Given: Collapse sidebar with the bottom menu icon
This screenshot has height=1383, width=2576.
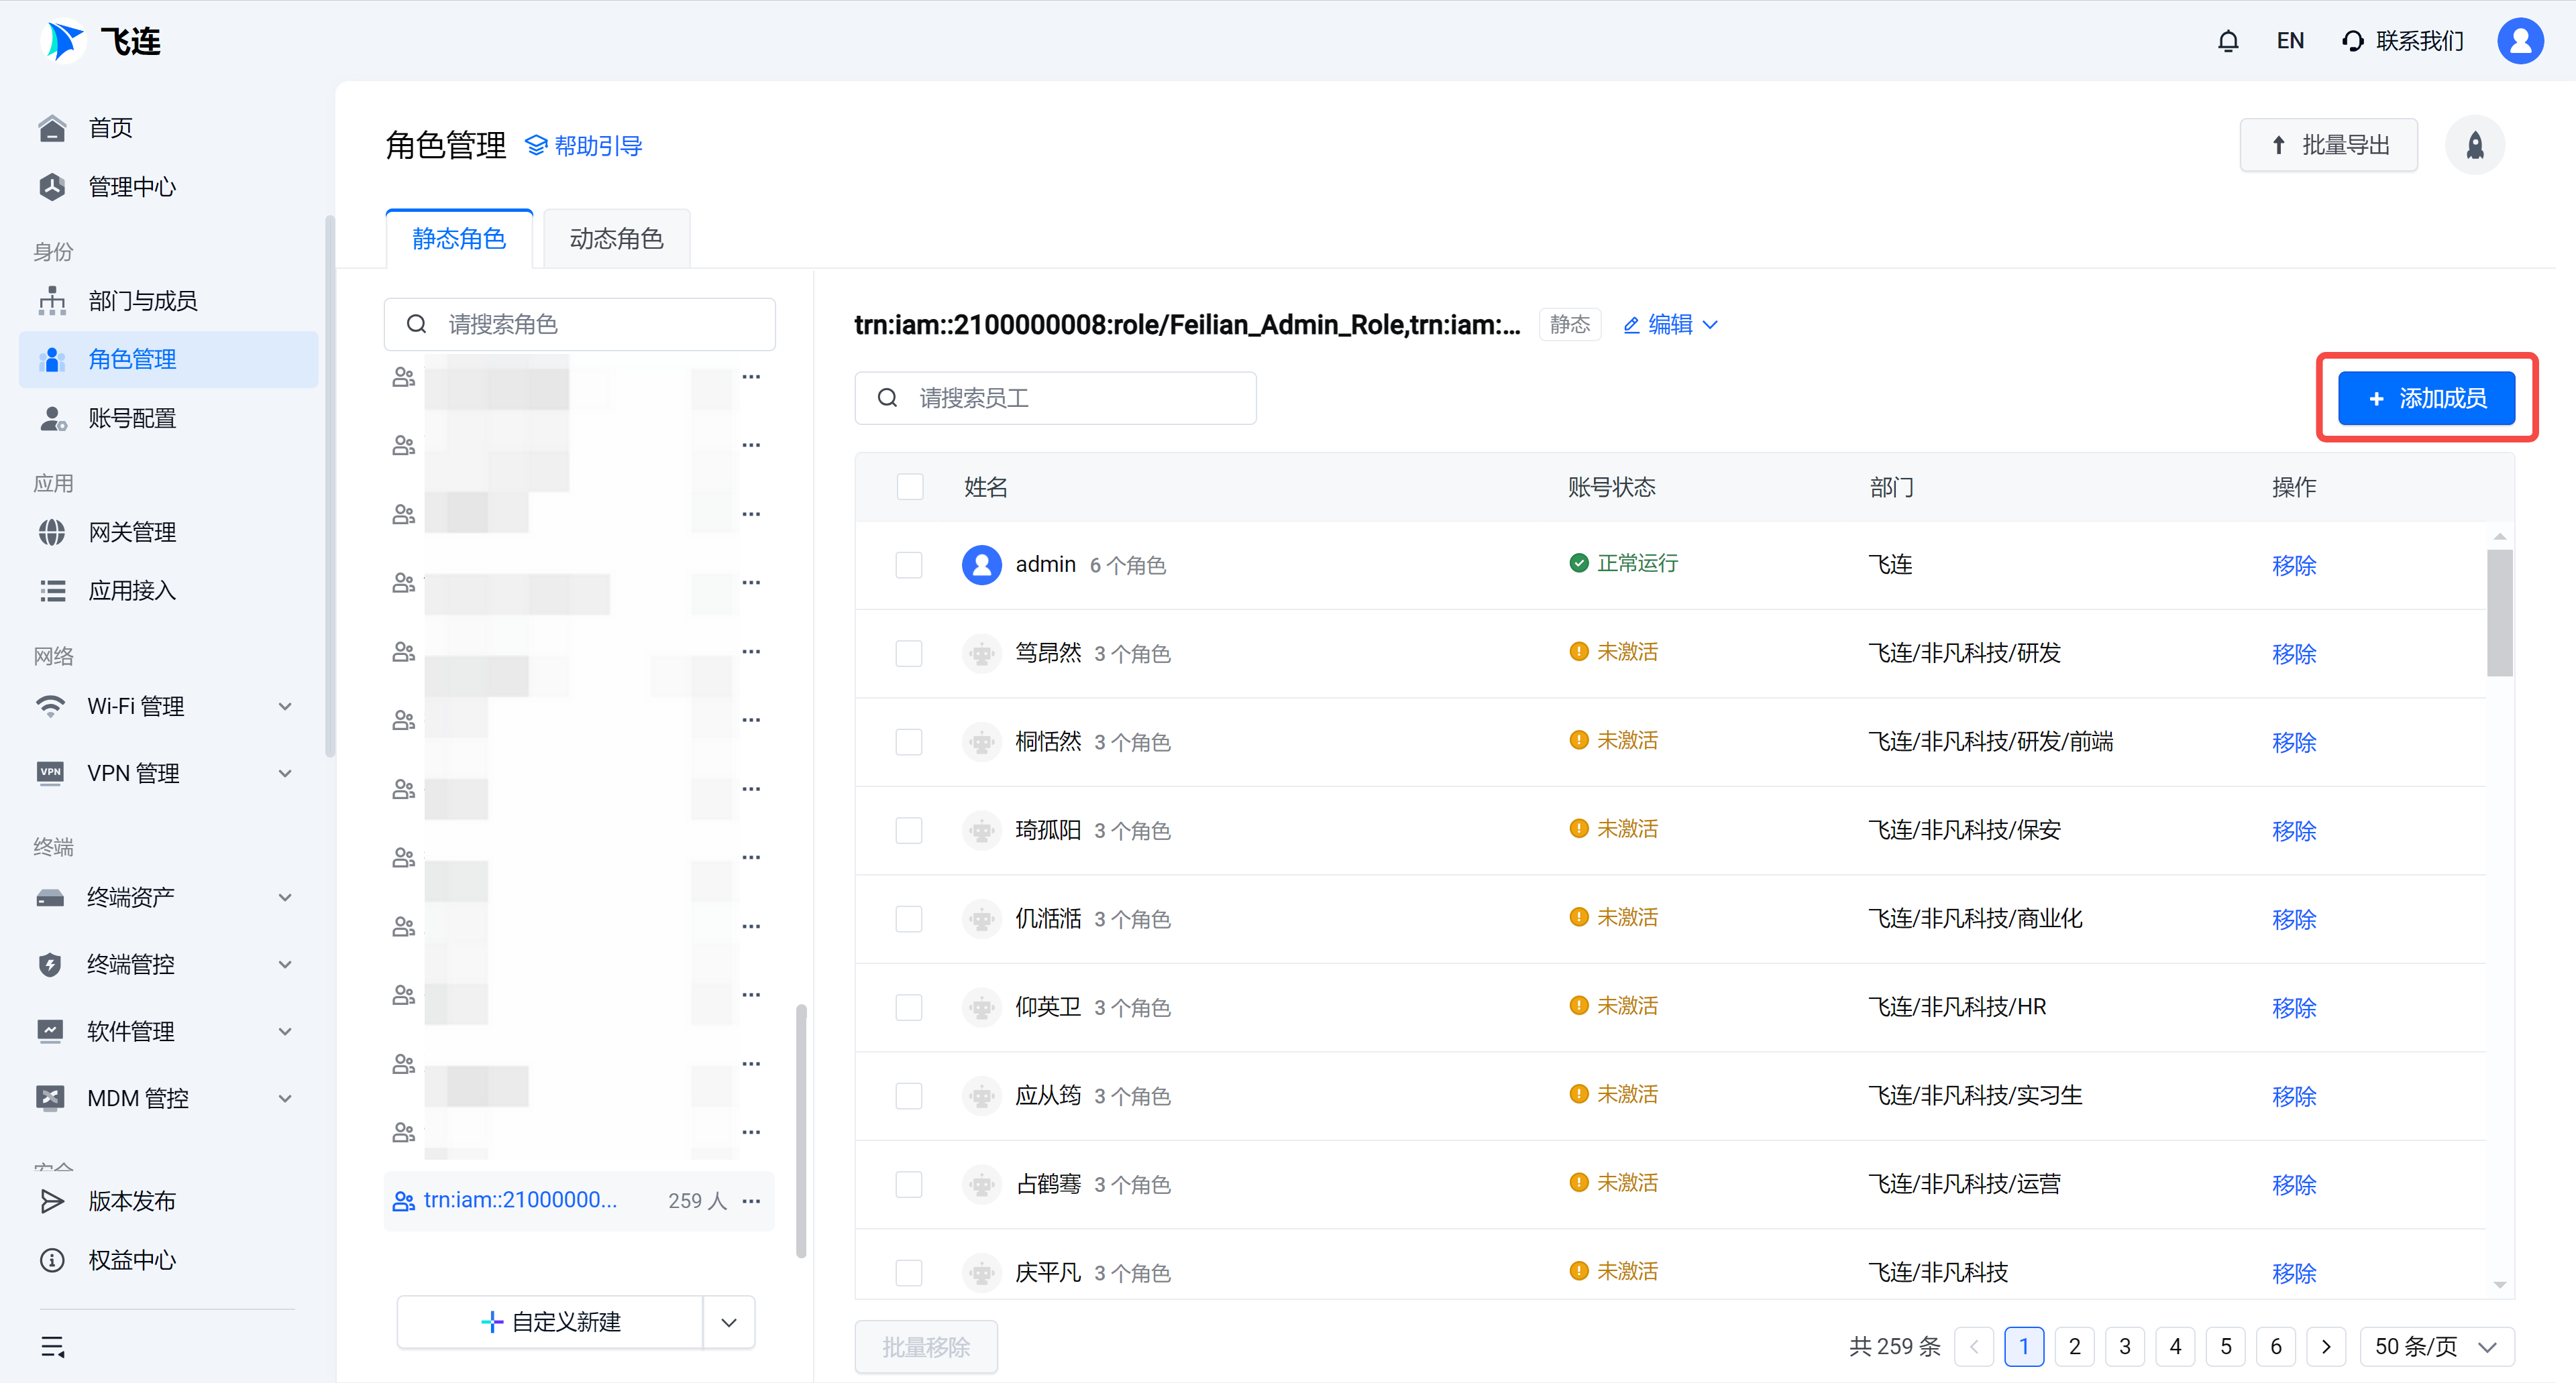Looking at the screenshot, I should (53, 1346).
